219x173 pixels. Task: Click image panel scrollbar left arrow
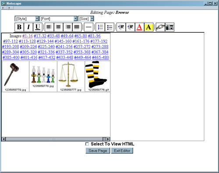click(x=4, y=139)
